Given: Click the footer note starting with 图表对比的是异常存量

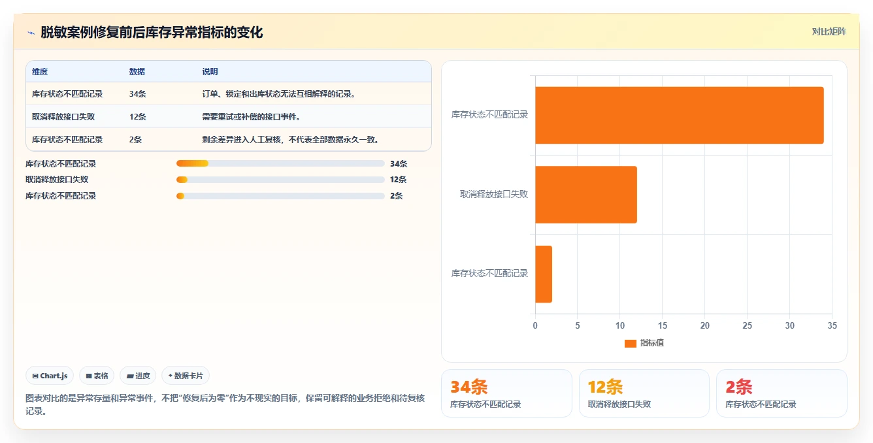Looking at the screenshot, I should tap(225, 404).
